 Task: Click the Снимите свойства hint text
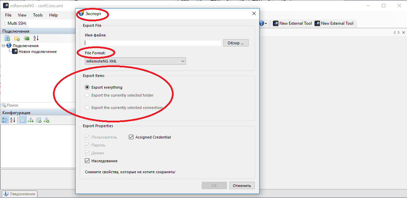(130, 172)
